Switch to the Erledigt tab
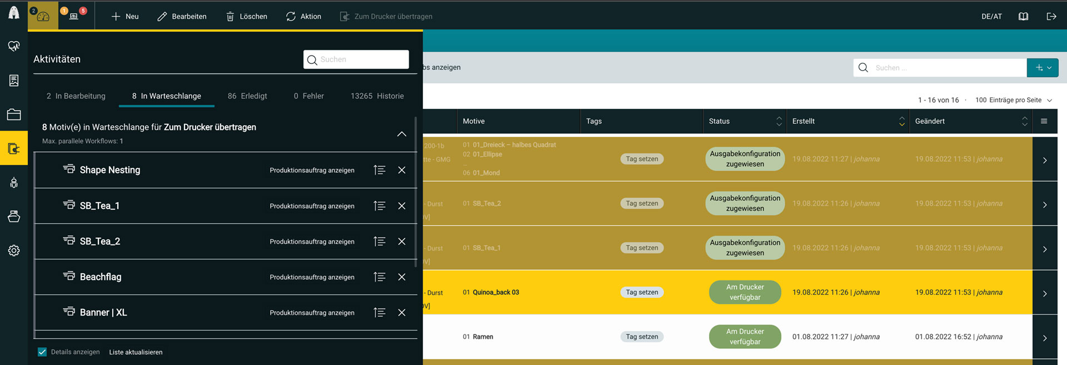 (247, 96)
